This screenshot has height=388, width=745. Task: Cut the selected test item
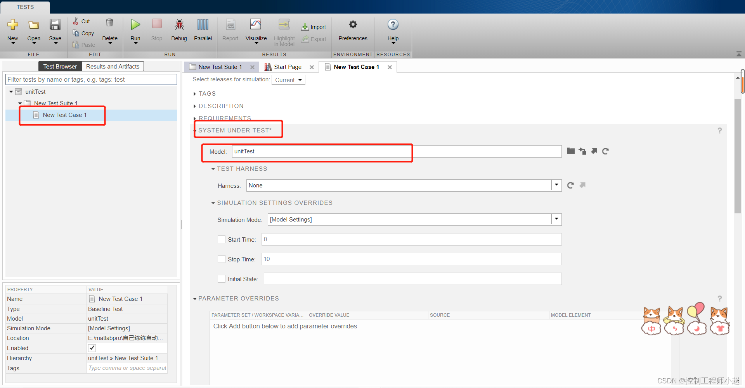82,21
